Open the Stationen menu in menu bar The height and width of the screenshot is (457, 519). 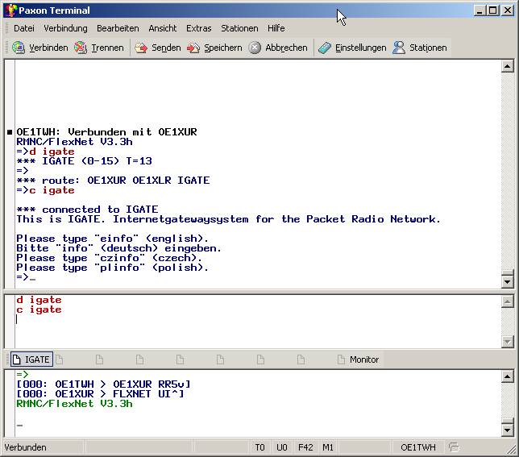(239, 28)
